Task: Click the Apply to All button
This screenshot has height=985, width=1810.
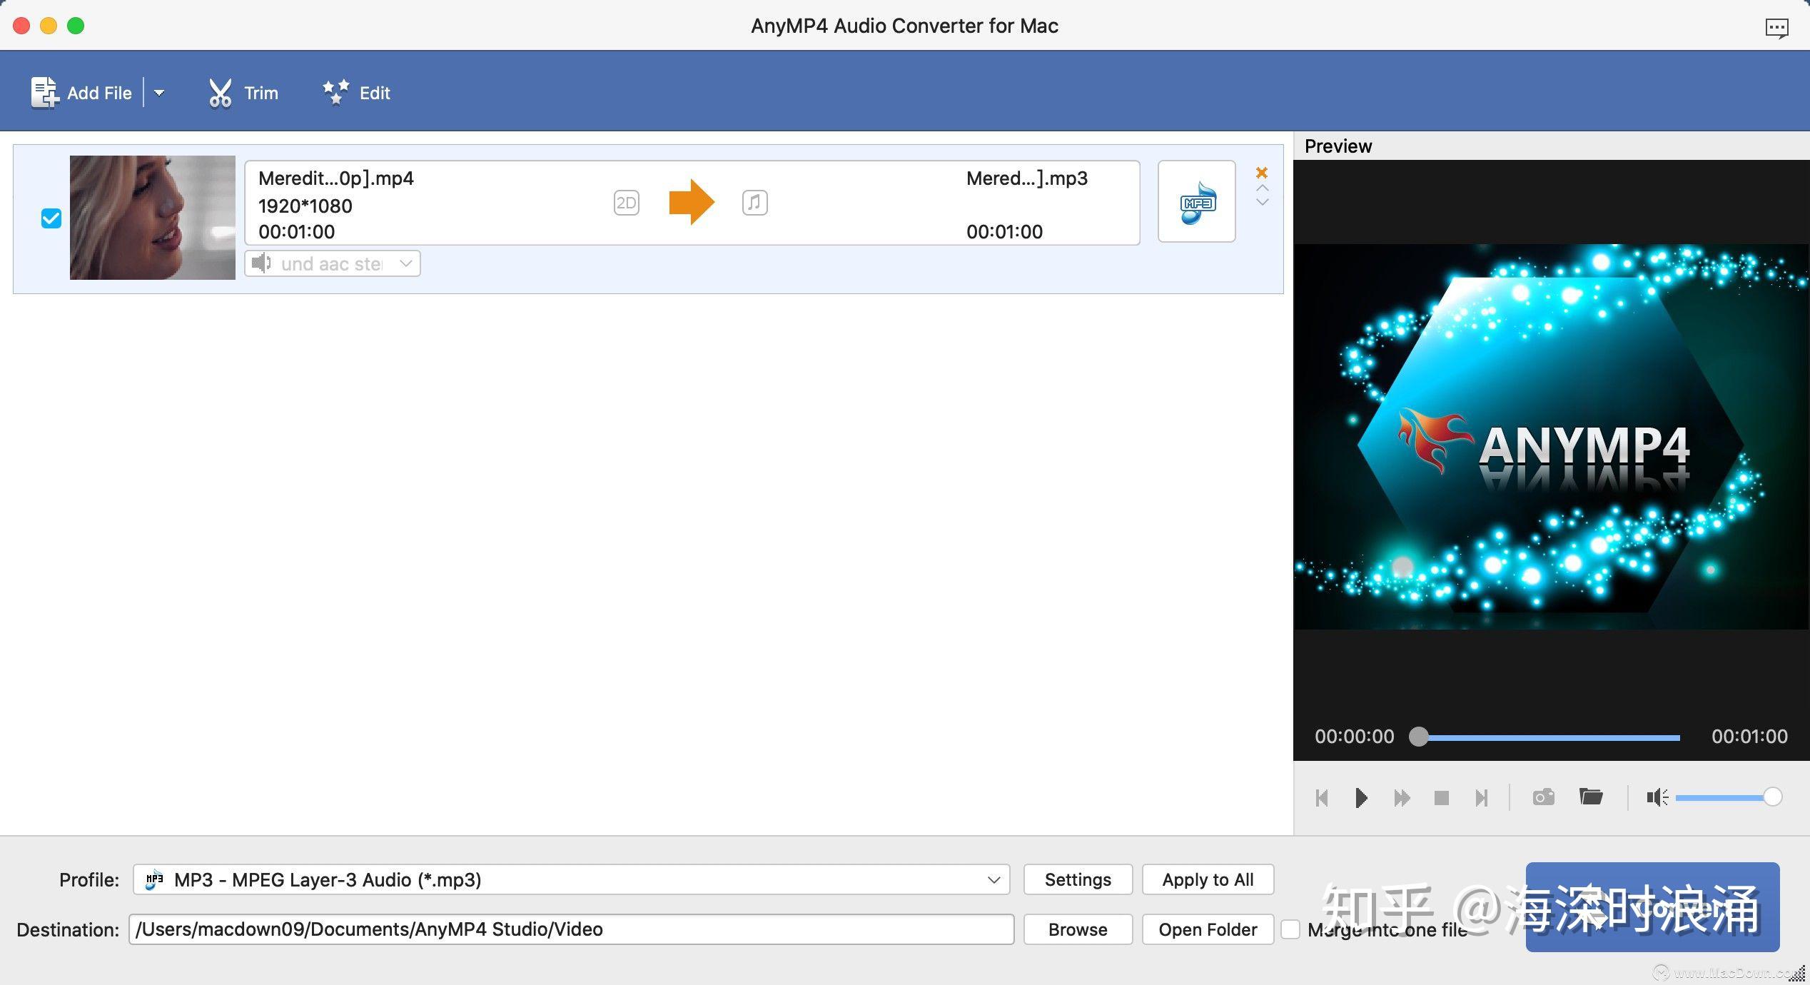Action: tap(1207, 879)
